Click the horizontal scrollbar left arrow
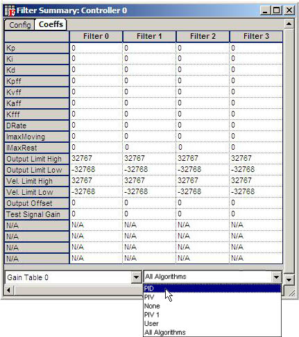299x337 pixels. (9, 290)
